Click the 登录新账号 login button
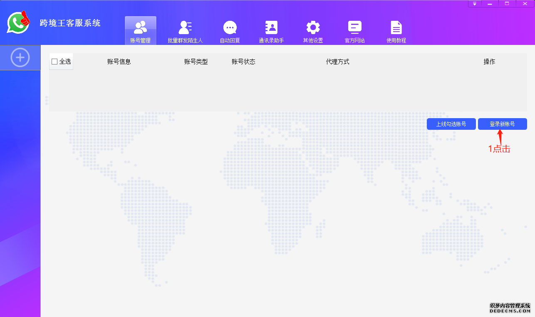The width and height of the screenshot is (535, 317). (x=502, y=124)
